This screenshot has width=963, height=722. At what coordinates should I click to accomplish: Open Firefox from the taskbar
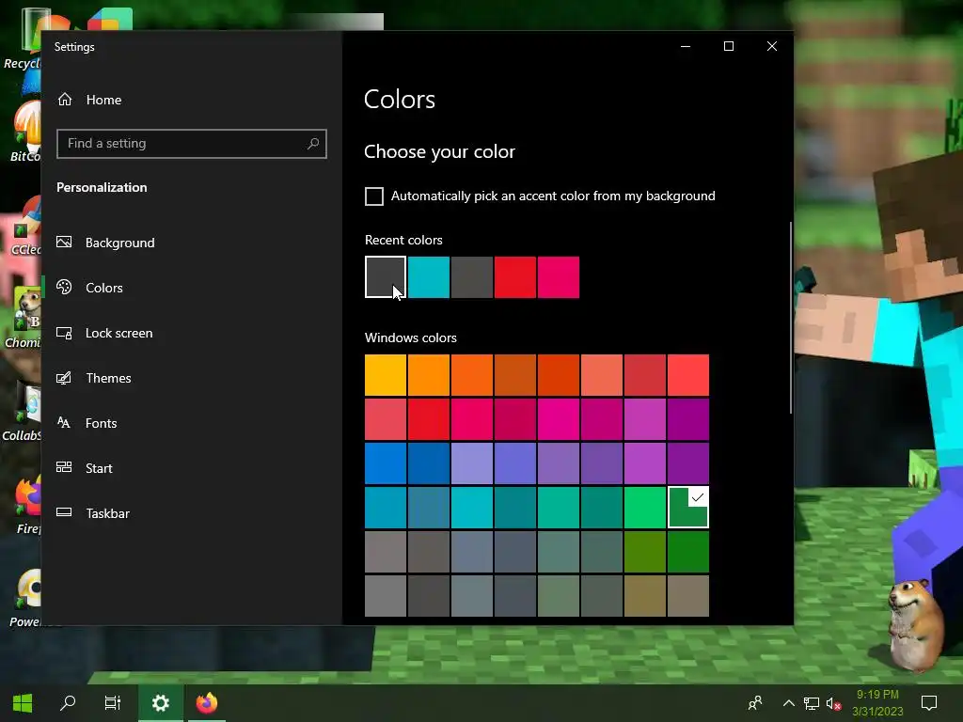[x=206, y=703]
